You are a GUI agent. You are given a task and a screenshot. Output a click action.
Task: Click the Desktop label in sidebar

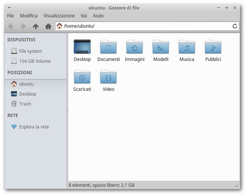pyautogui.click(x=28, y=94)
